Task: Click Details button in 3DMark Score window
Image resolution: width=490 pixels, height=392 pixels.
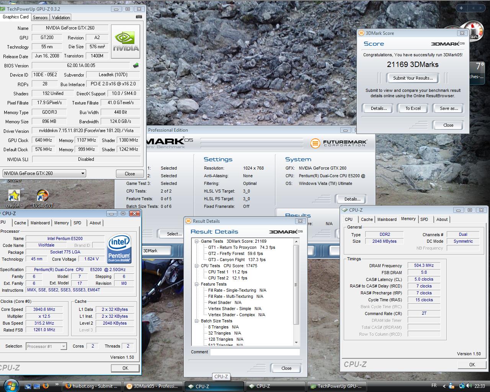Action: point(379,108)
